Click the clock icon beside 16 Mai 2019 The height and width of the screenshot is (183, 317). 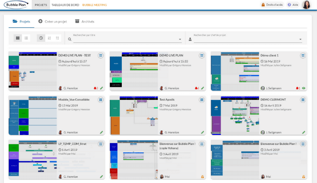pos(262,61)
